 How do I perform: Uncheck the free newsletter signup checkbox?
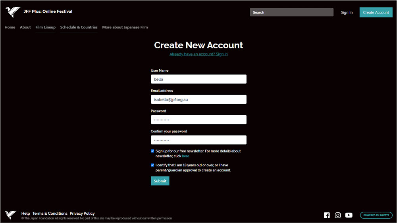[x=152, y=151]
